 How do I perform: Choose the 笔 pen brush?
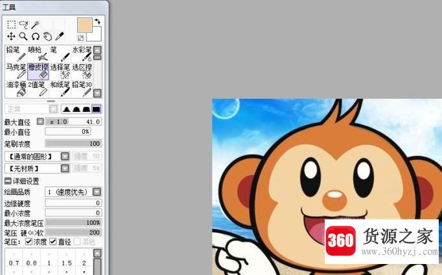(x=60, y=54)
